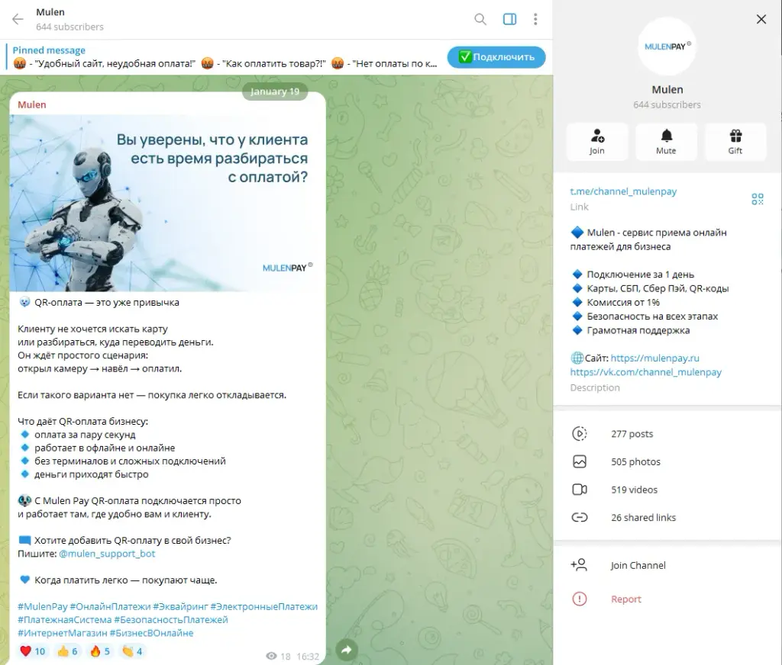Copy the t.me/channel_mulenpay link
Viewport: 782px width, 665px height.
click(x=623, y=191)
